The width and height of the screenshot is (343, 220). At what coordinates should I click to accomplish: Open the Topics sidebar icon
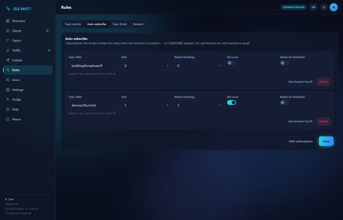pyautogui.click(x=7, y=40)
